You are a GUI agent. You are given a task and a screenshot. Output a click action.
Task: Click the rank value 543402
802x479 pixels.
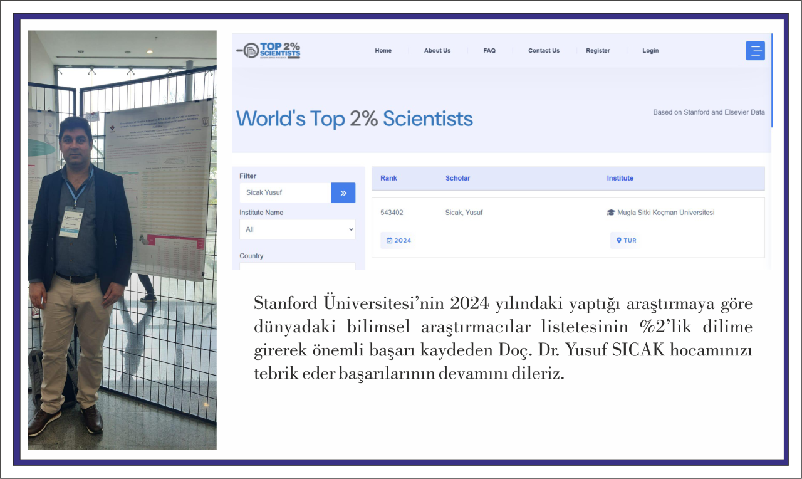point(392,213)
